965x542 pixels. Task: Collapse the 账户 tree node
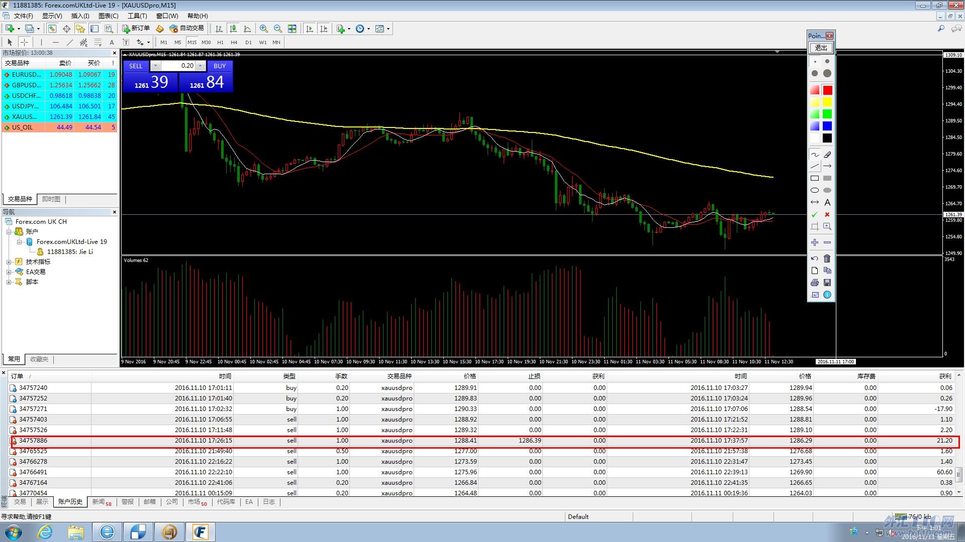9,232
